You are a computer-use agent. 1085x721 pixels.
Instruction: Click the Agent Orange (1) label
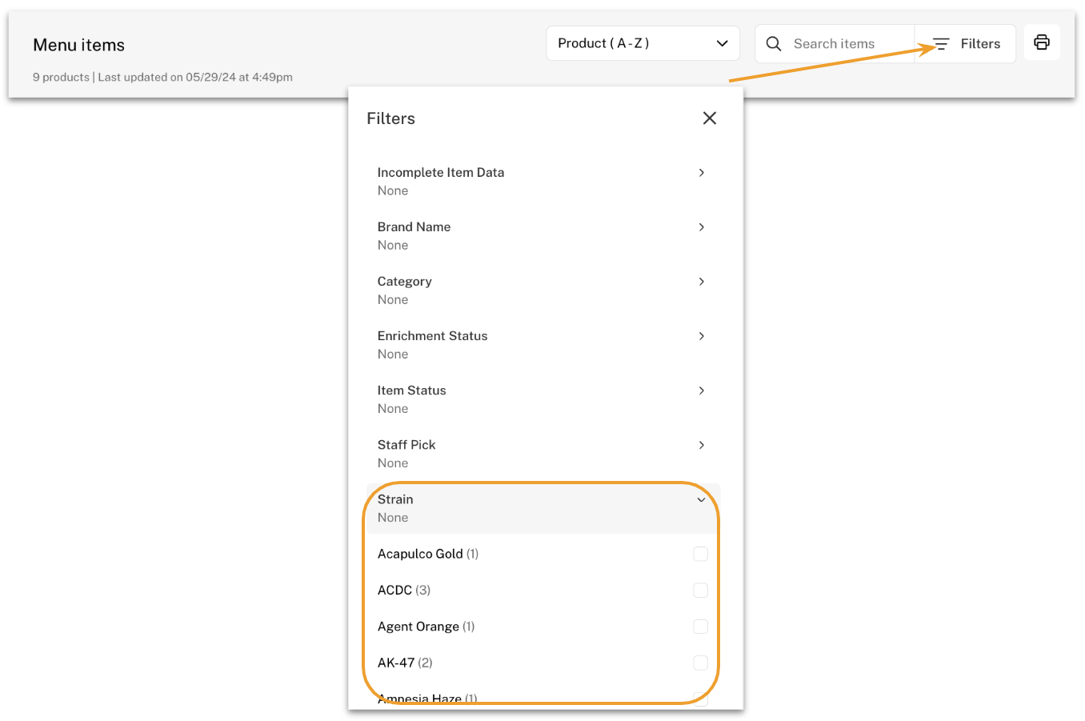[x=426, y=627]
